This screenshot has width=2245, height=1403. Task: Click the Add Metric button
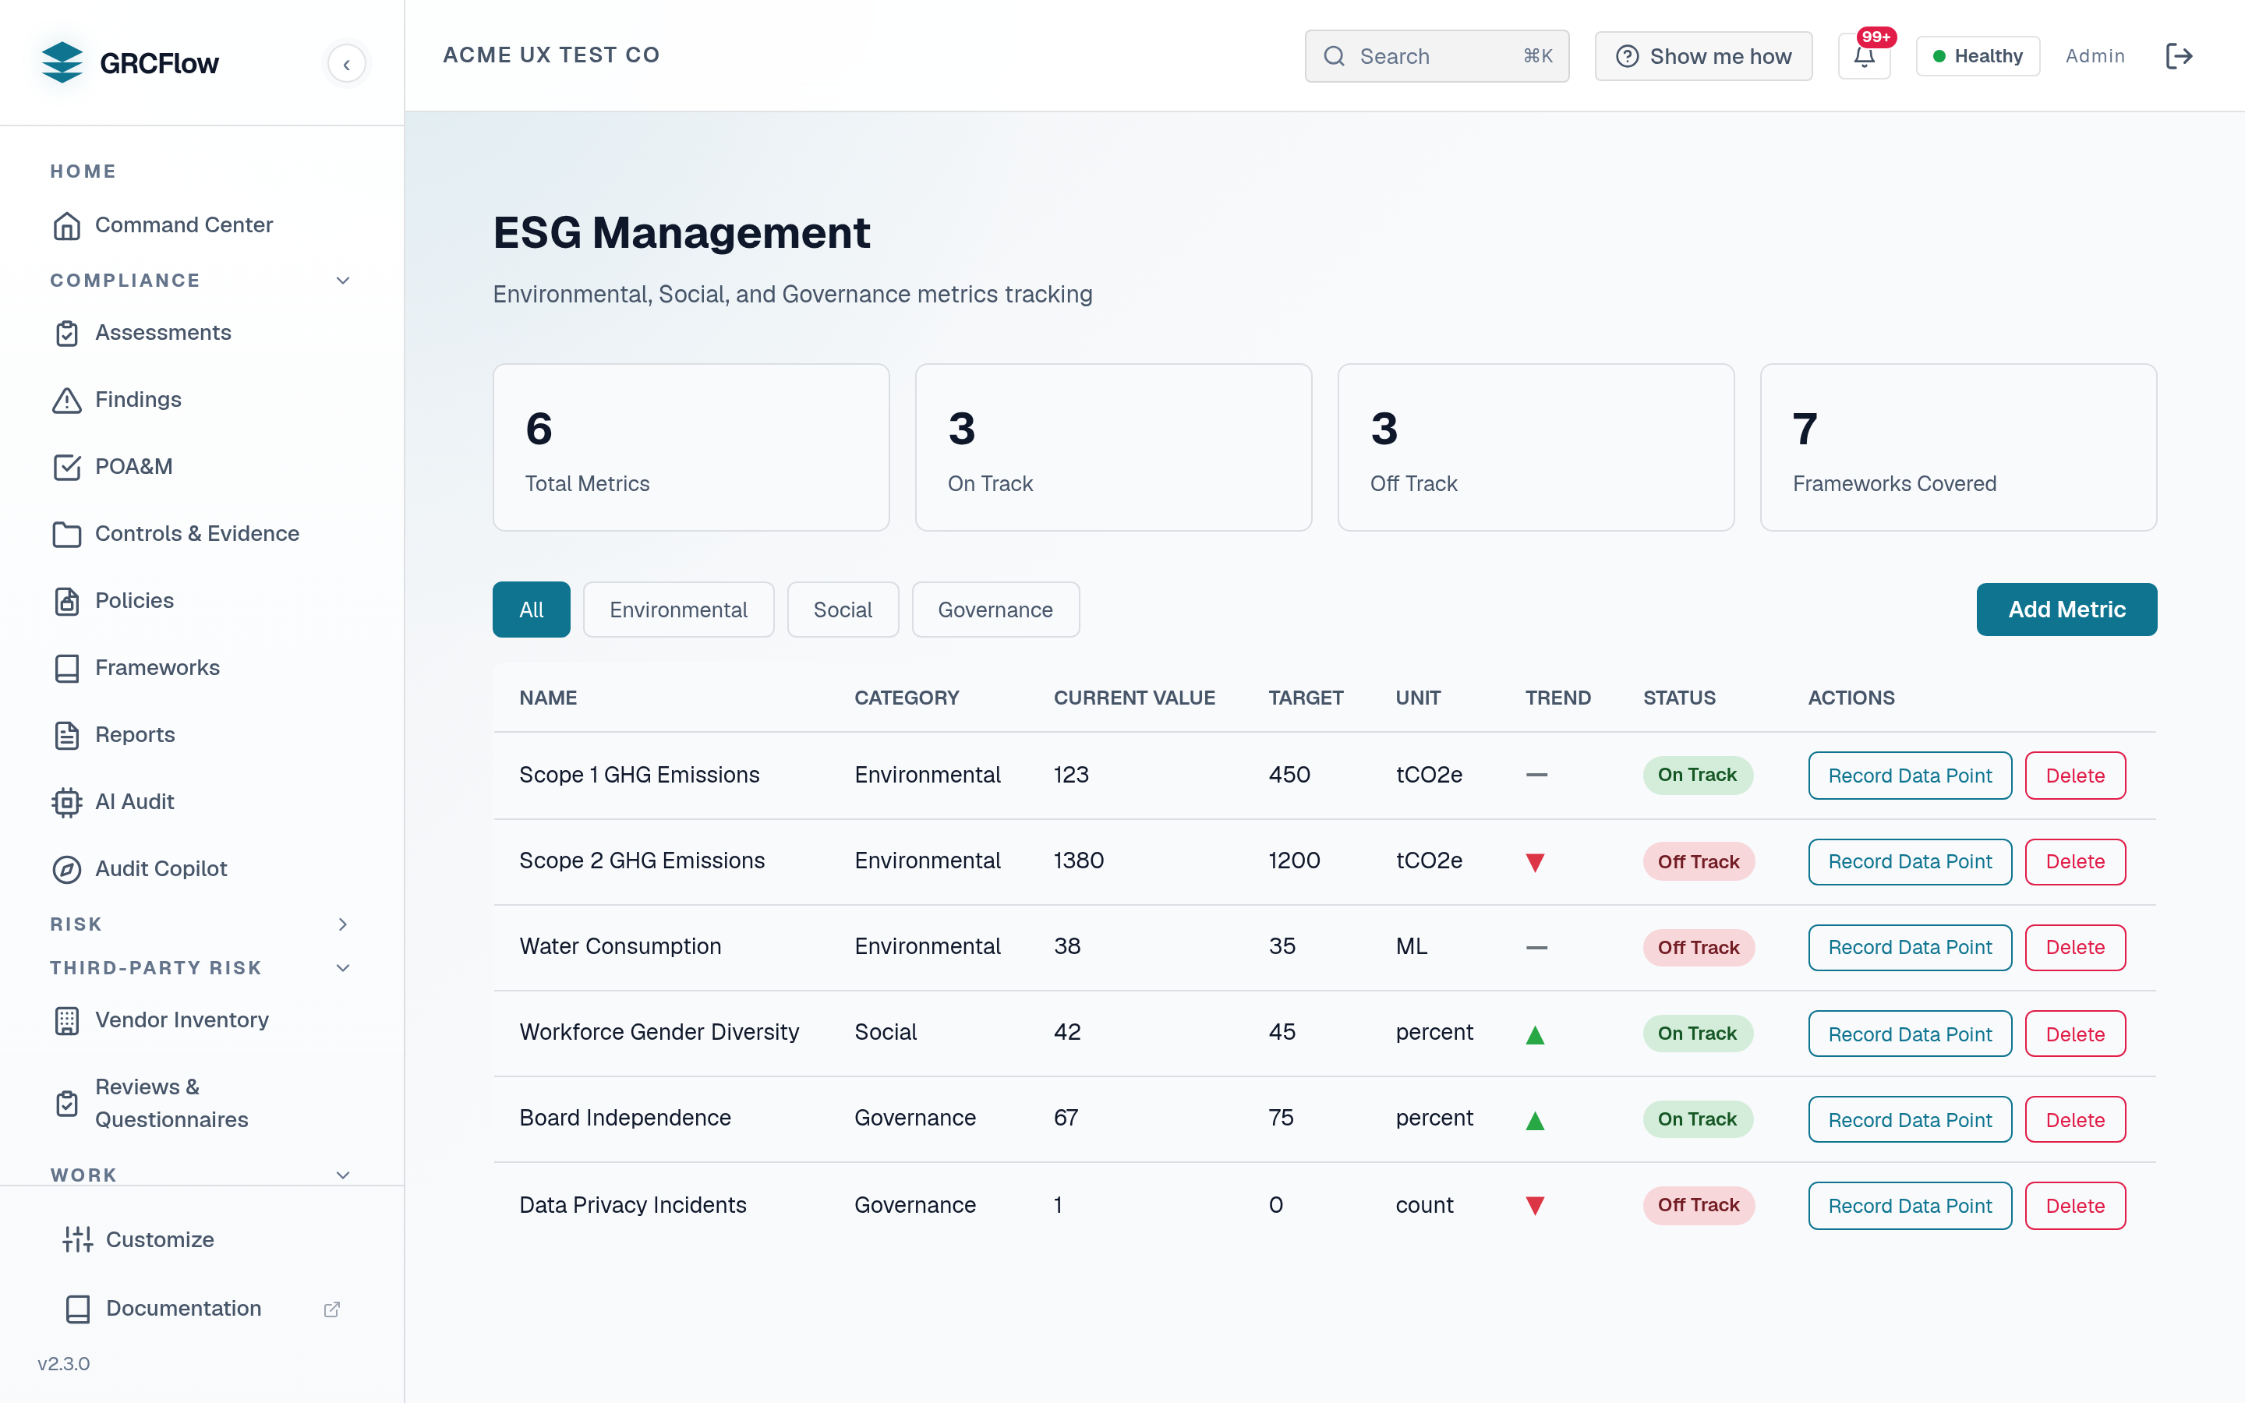(2067, 610)
